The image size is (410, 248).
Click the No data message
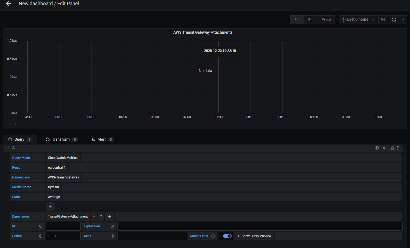(205, 71)
